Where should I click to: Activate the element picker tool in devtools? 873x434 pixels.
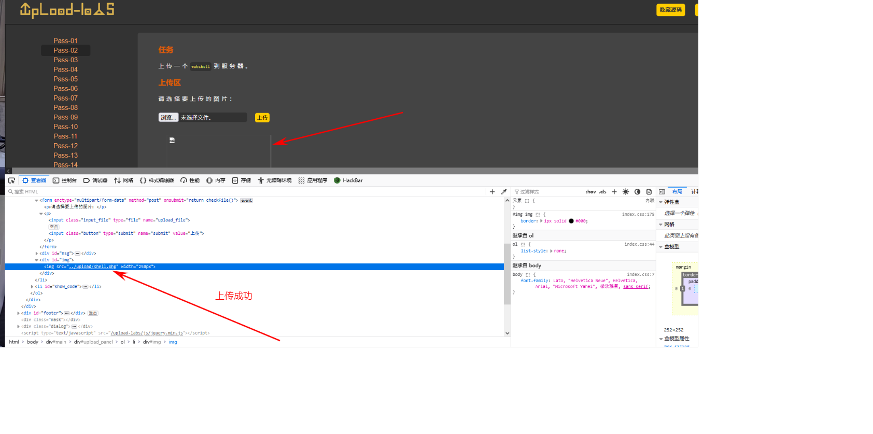point(11,180)
